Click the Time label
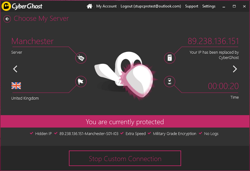 (234, 97)
